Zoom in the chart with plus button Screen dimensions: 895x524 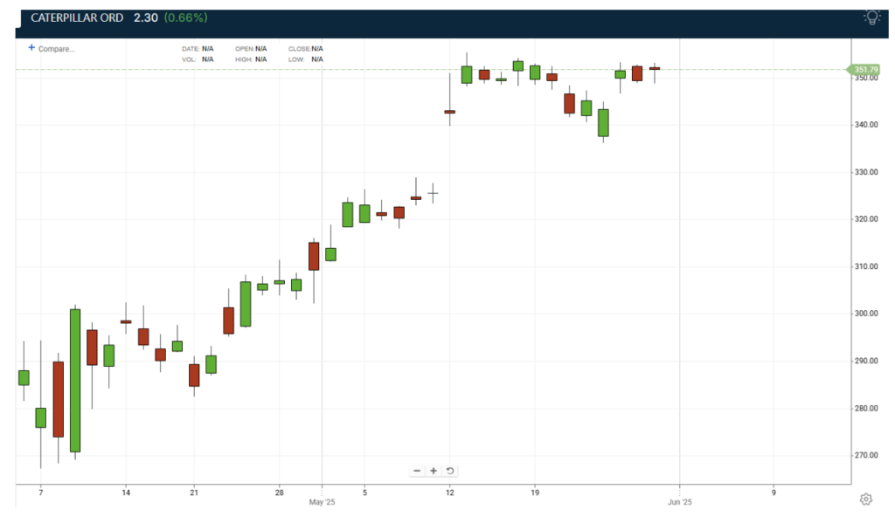[x=434, y=471]
